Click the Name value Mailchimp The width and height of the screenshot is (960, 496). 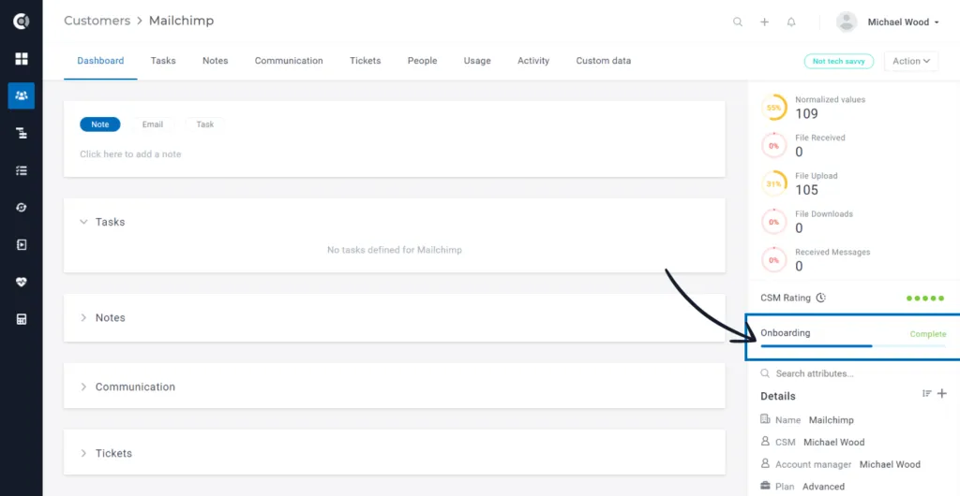click(x=831, y=419)
